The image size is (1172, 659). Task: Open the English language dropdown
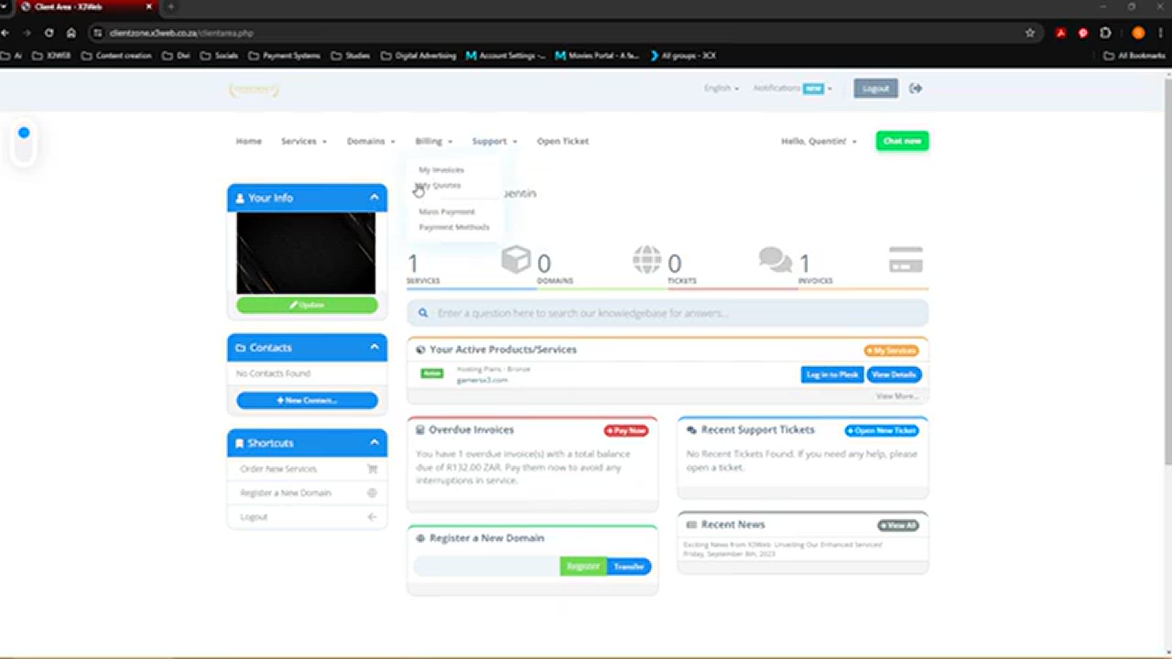[x=722, y=88]
